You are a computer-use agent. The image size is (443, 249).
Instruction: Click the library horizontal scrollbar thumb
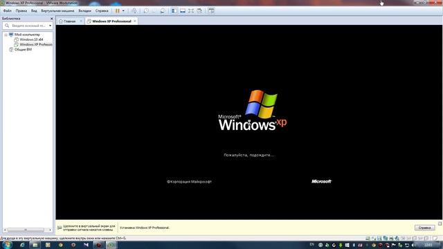click(x=26, y=230)
